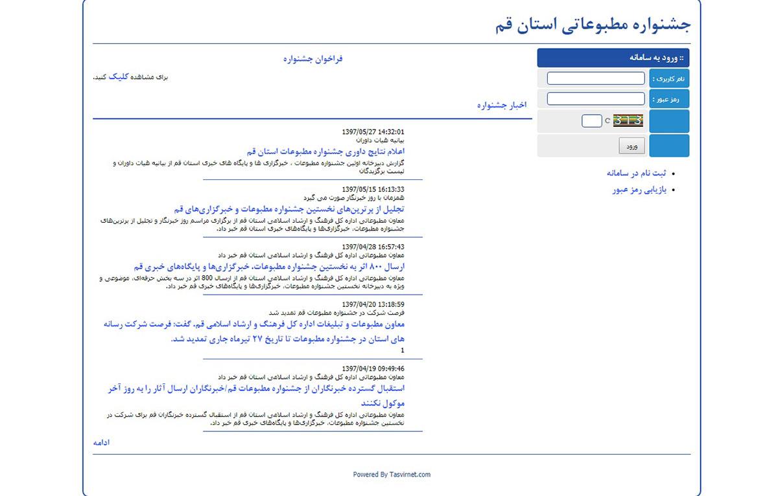Focus the password (رمز عبور) input field
This screenshot has width=778, height=496.
(x=596, y=98)
